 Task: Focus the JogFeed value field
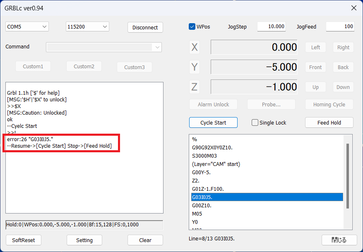340,26
